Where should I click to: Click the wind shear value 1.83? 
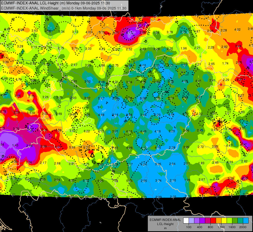pos(201,163)
